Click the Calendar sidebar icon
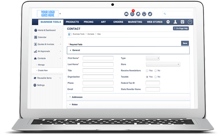Viewport: 221px width, 134px height. [36, 37]
